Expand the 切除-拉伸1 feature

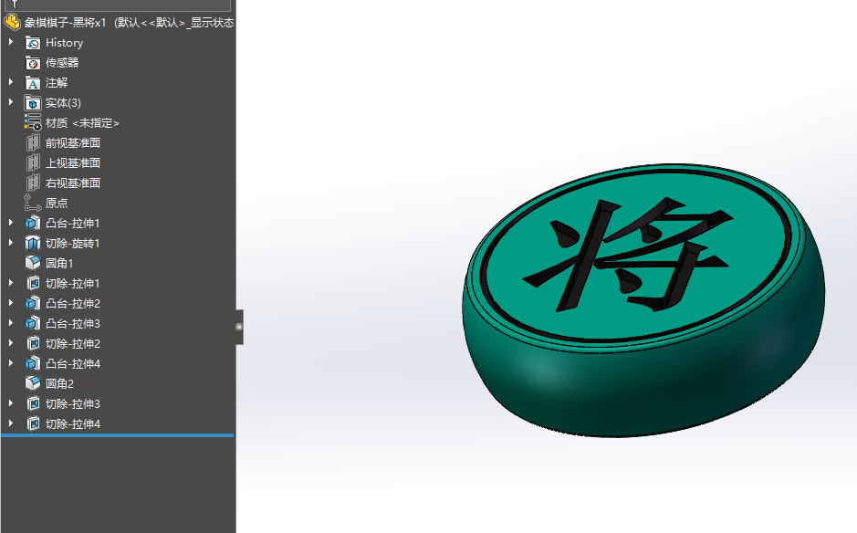(x=10, y=283)
